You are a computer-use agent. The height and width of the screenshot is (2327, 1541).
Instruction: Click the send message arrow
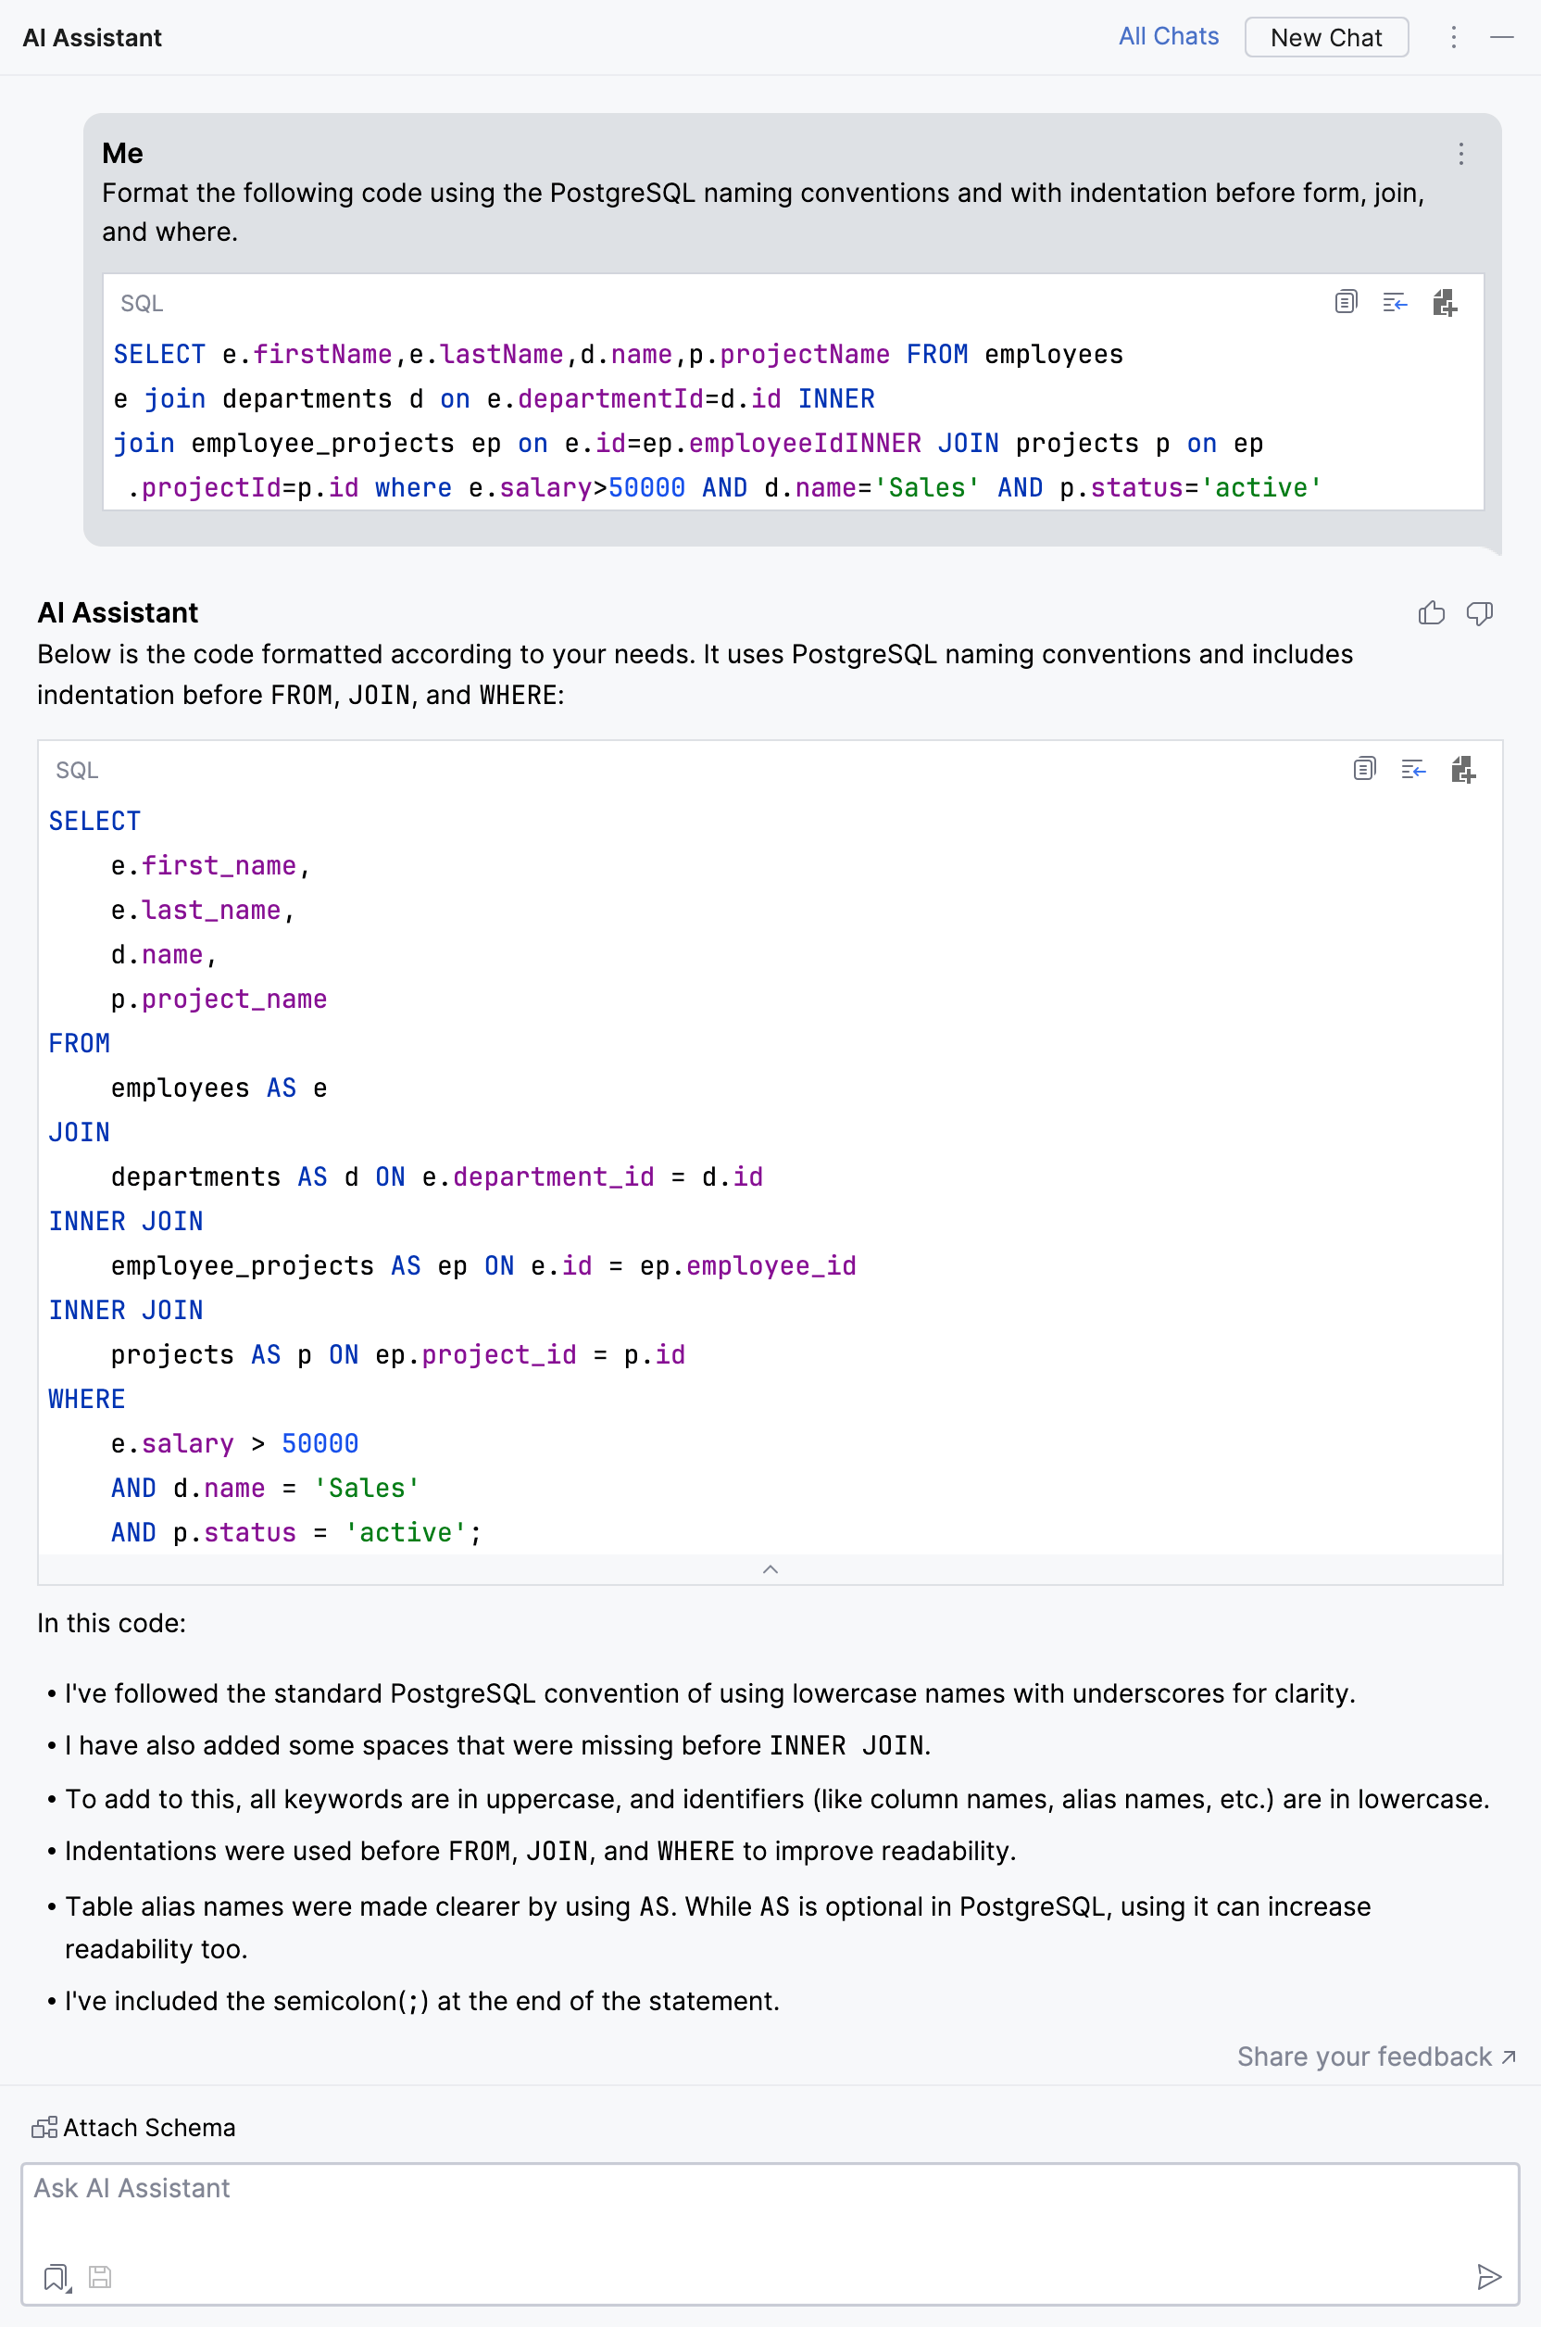click(1490, 2277)
